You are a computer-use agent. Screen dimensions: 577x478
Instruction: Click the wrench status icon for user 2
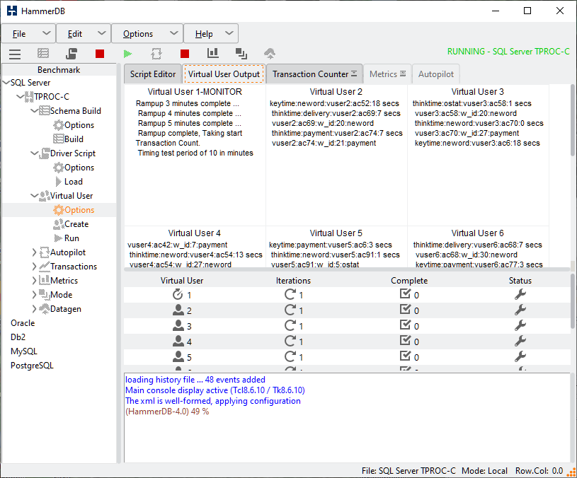(520, 310)
